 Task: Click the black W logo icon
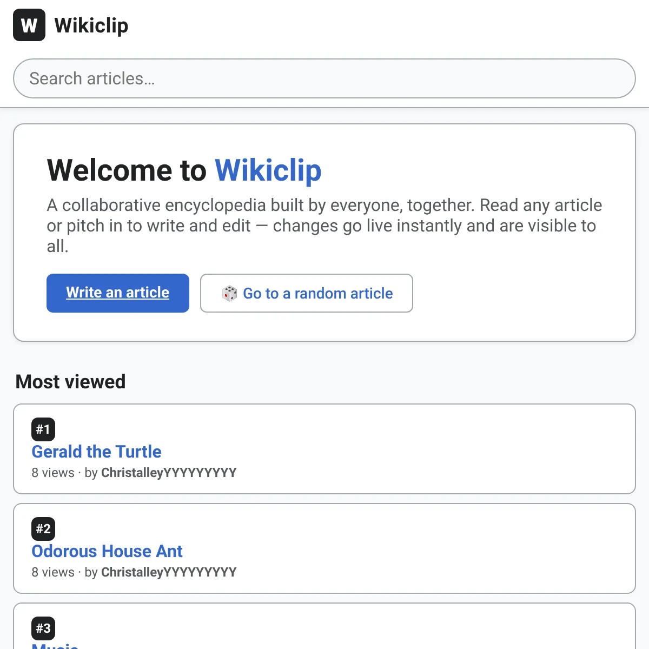pyautogui.click(x=29, y=25)
